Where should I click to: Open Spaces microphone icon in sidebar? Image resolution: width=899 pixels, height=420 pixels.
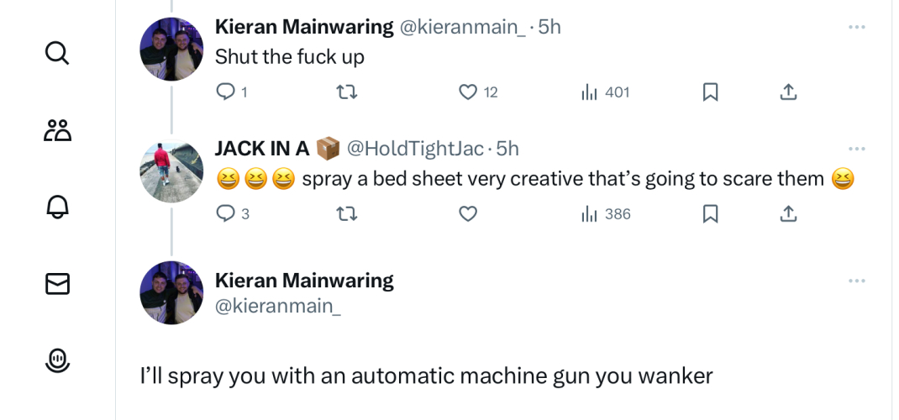coord(57,360)
